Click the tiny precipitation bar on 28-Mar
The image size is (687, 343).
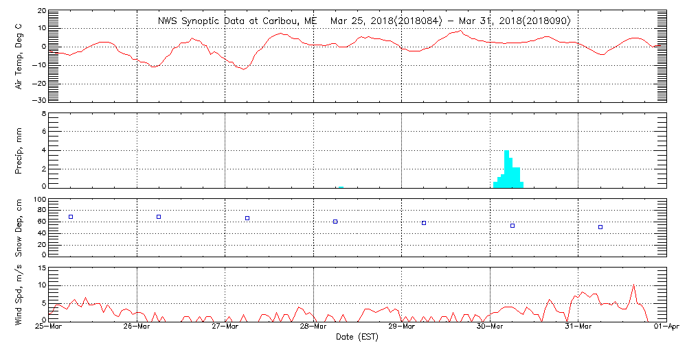point(341,186)
